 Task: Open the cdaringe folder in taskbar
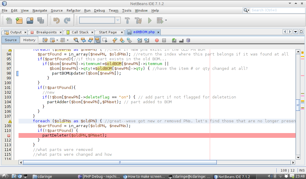pyautogui.click(x=42, y=177)
